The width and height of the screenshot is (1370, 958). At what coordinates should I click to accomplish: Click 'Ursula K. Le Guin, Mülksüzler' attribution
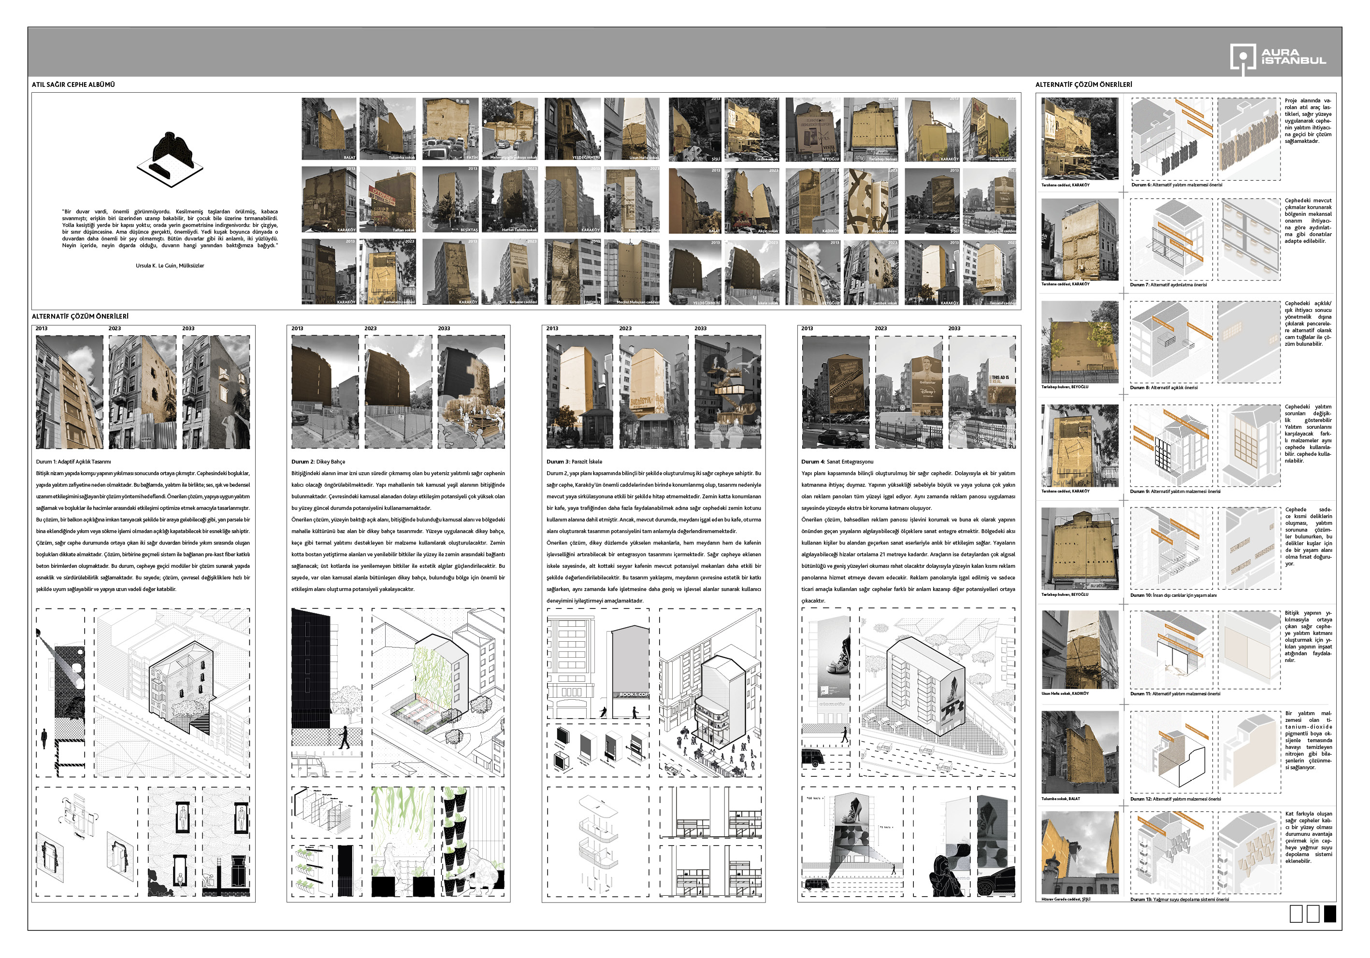170,266
